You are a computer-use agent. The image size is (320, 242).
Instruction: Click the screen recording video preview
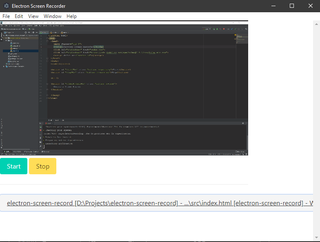click(x=124, y=88)
